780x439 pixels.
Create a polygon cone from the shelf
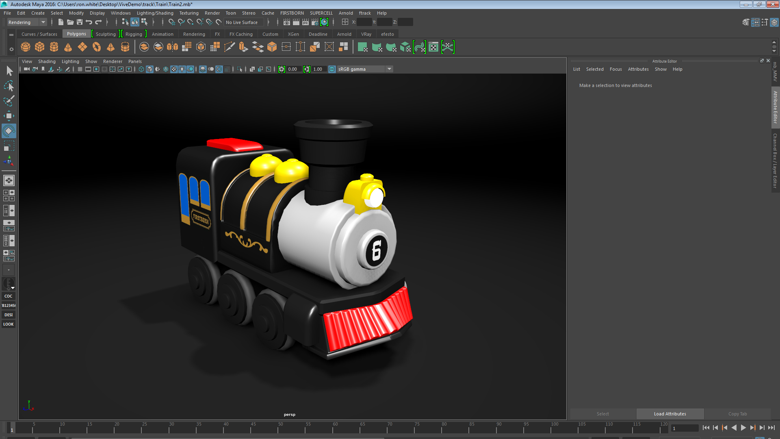tap(68, 47)
